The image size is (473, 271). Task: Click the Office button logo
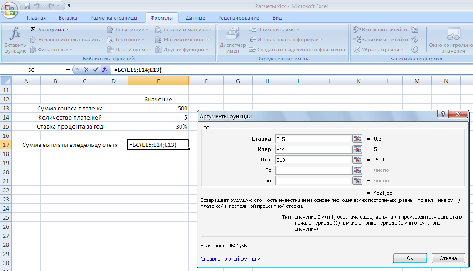(x=10, y=10)
